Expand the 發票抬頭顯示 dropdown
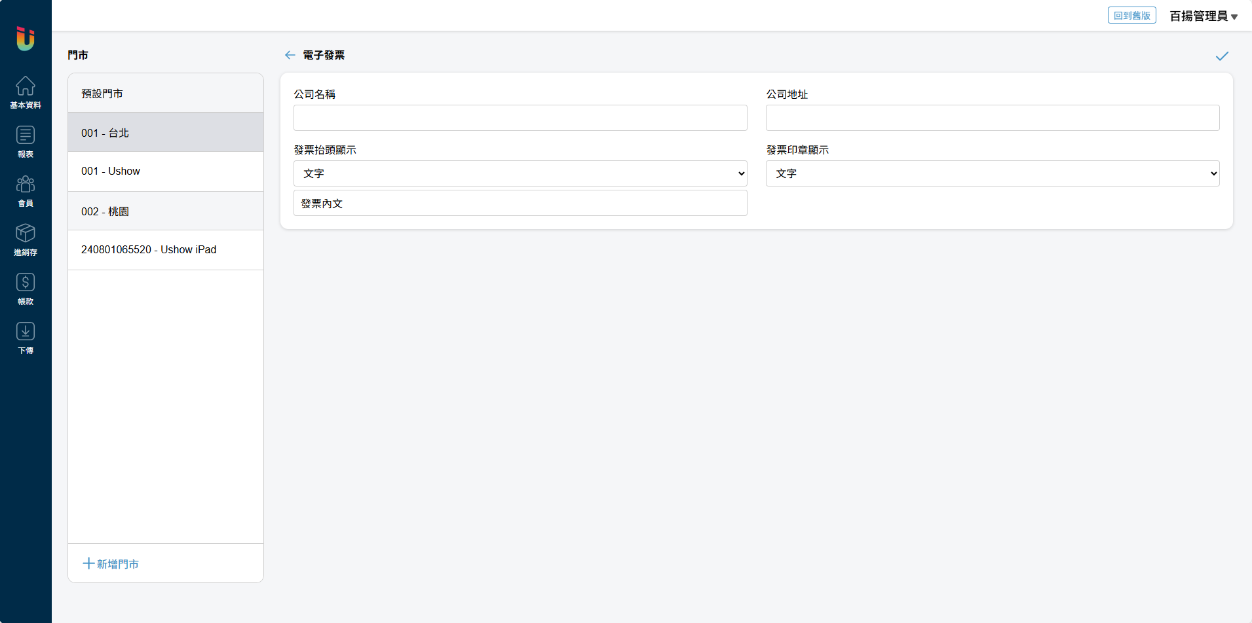 [x=520, y=173]
